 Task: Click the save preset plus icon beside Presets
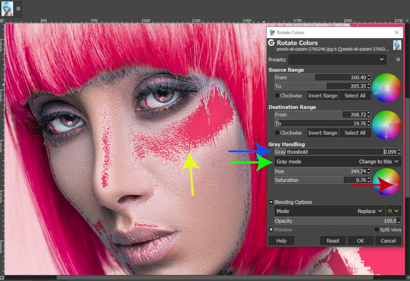pos(392,59)
